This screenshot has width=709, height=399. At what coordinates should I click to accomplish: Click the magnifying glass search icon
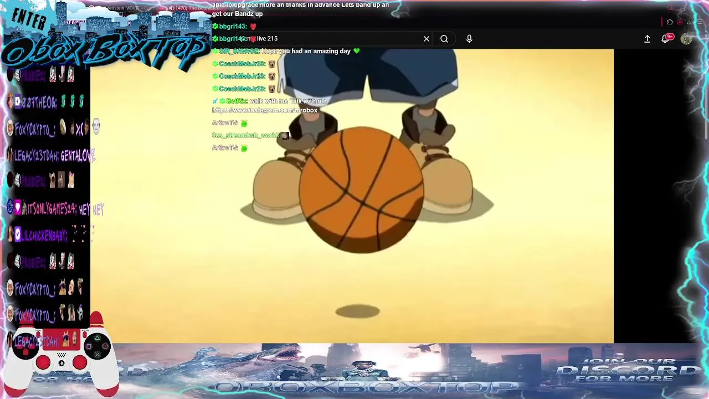point(444,39)
